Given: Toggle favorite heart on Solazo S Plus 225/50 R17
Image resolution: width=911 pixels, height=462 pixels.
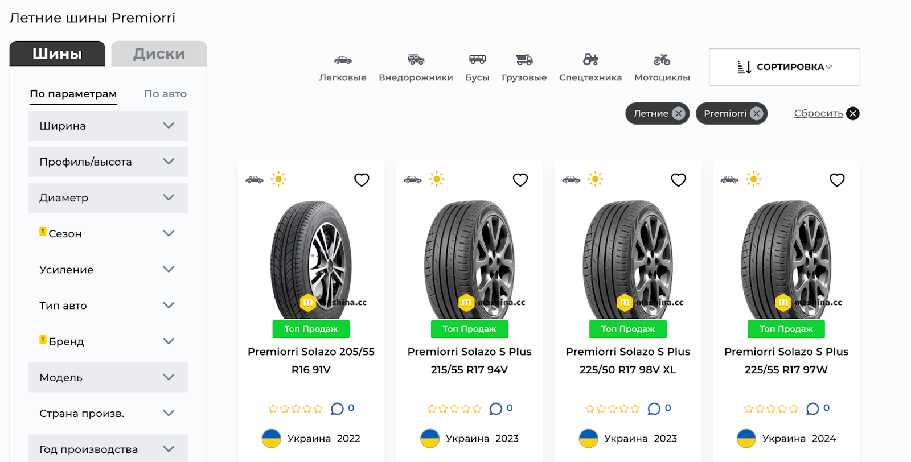Looking at the screenshot, I should [678, 180].
